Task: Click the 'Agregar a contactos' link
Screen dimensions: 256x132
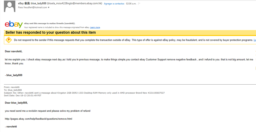Action: coord(114,4)
